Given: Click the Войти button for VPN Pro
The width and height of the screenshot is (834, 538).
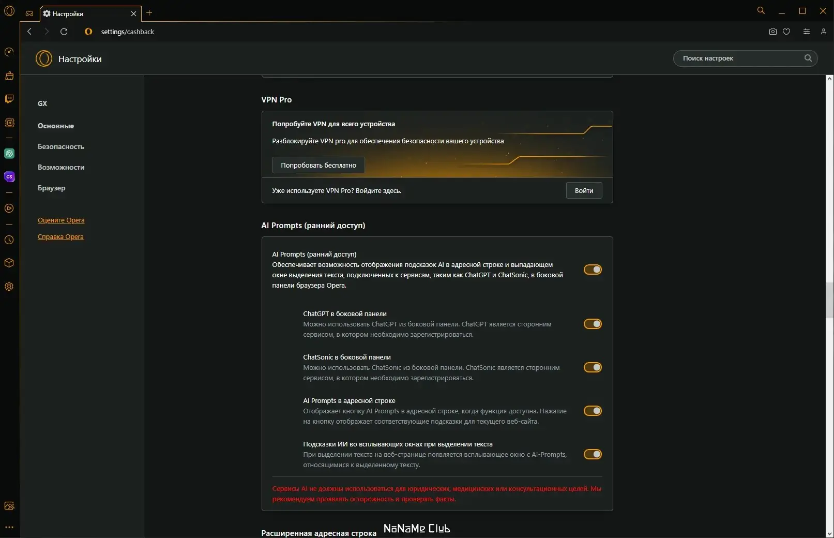Looking at the screenshot, I should [x=584, y=190].
